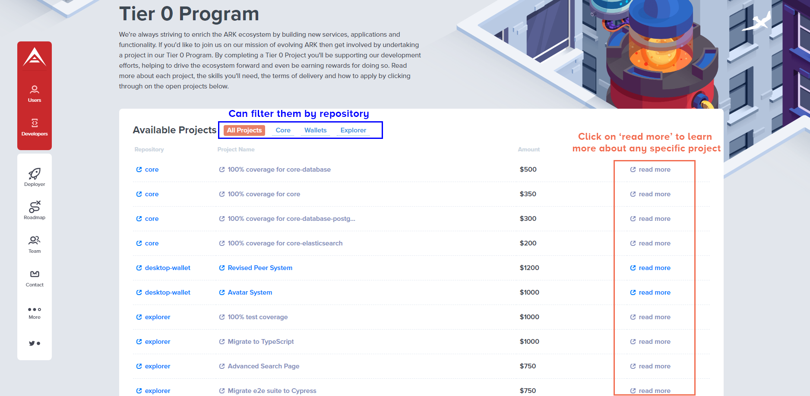Open 'Avatar System' project link
The image size is (810, 396).
(x=246, y=292)
